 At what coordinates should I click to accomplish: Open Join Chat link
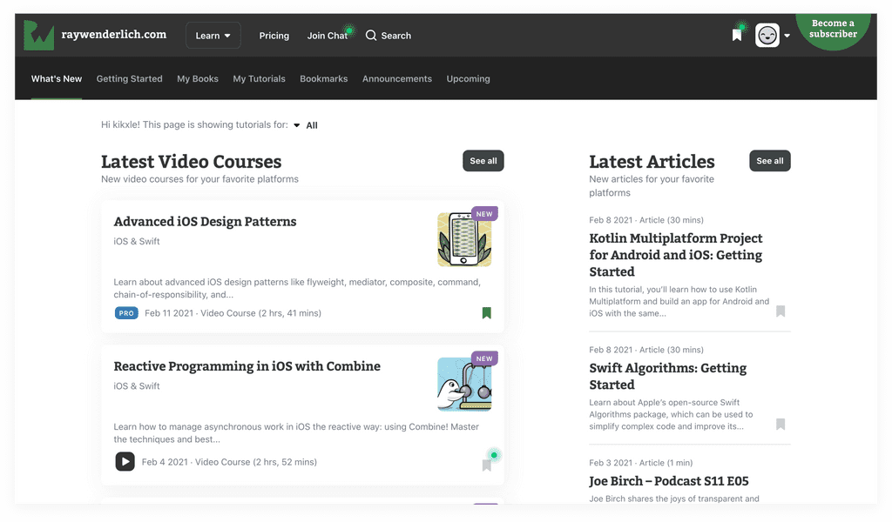point(328,35)
